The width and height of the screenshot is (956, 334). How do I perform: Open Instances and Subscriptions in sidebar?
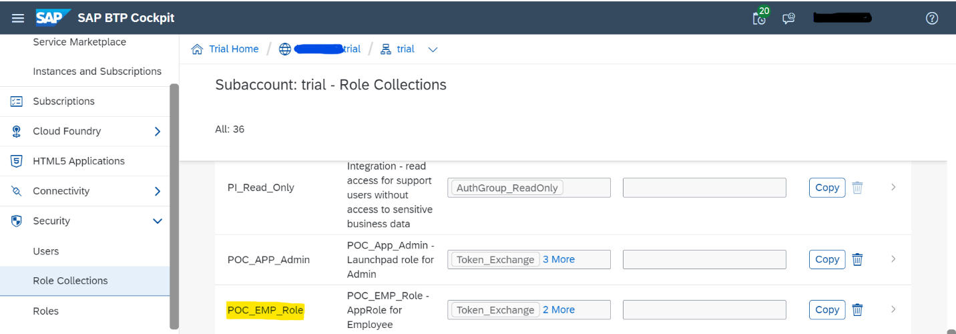(97, 71)
